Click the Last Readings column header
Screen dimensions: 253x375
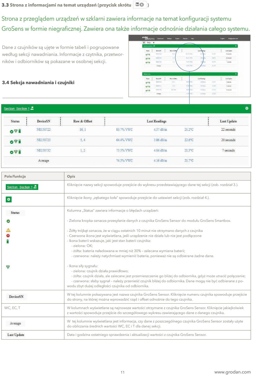tap(157, 121)
